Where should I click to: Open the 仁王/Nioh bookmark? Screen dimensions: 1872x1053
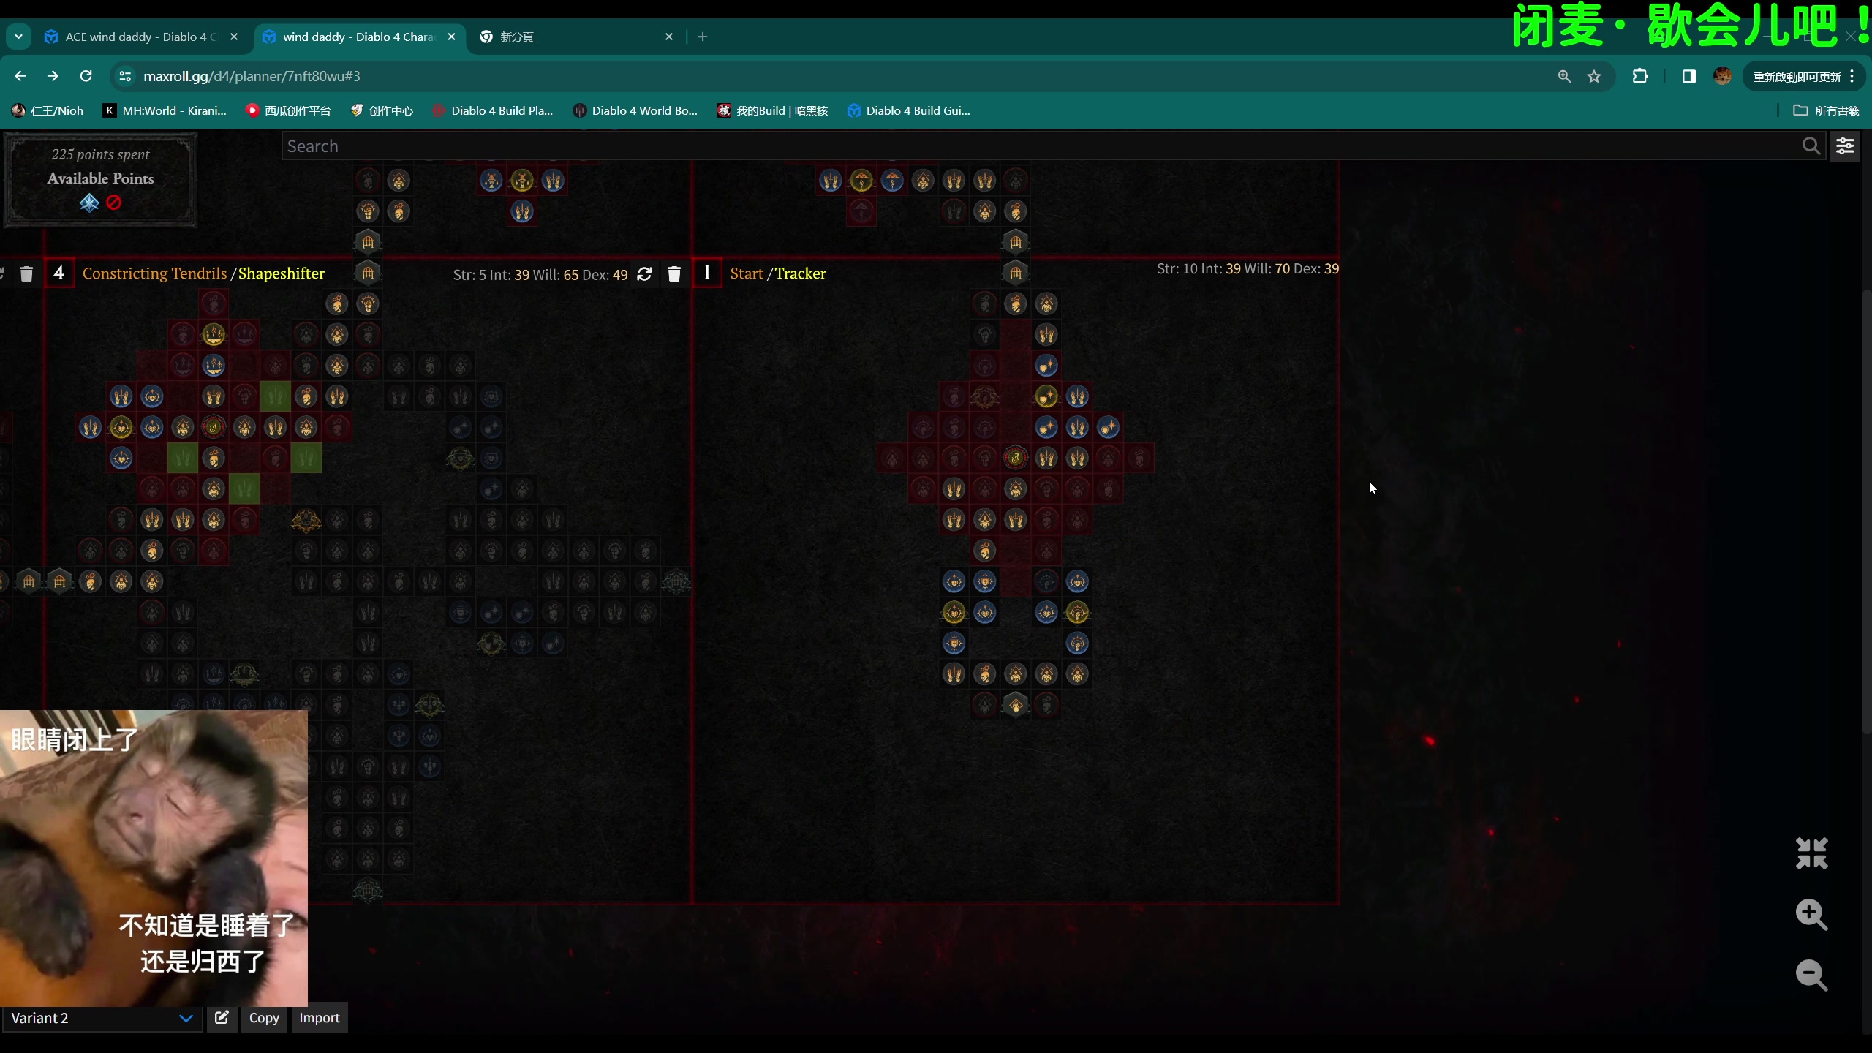click(48, 110)
